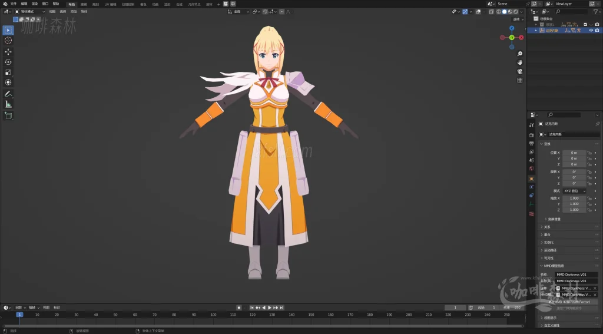603x334 pixels.
Task: Open the Object Constraints properties tab
Action: pos(532,196)
